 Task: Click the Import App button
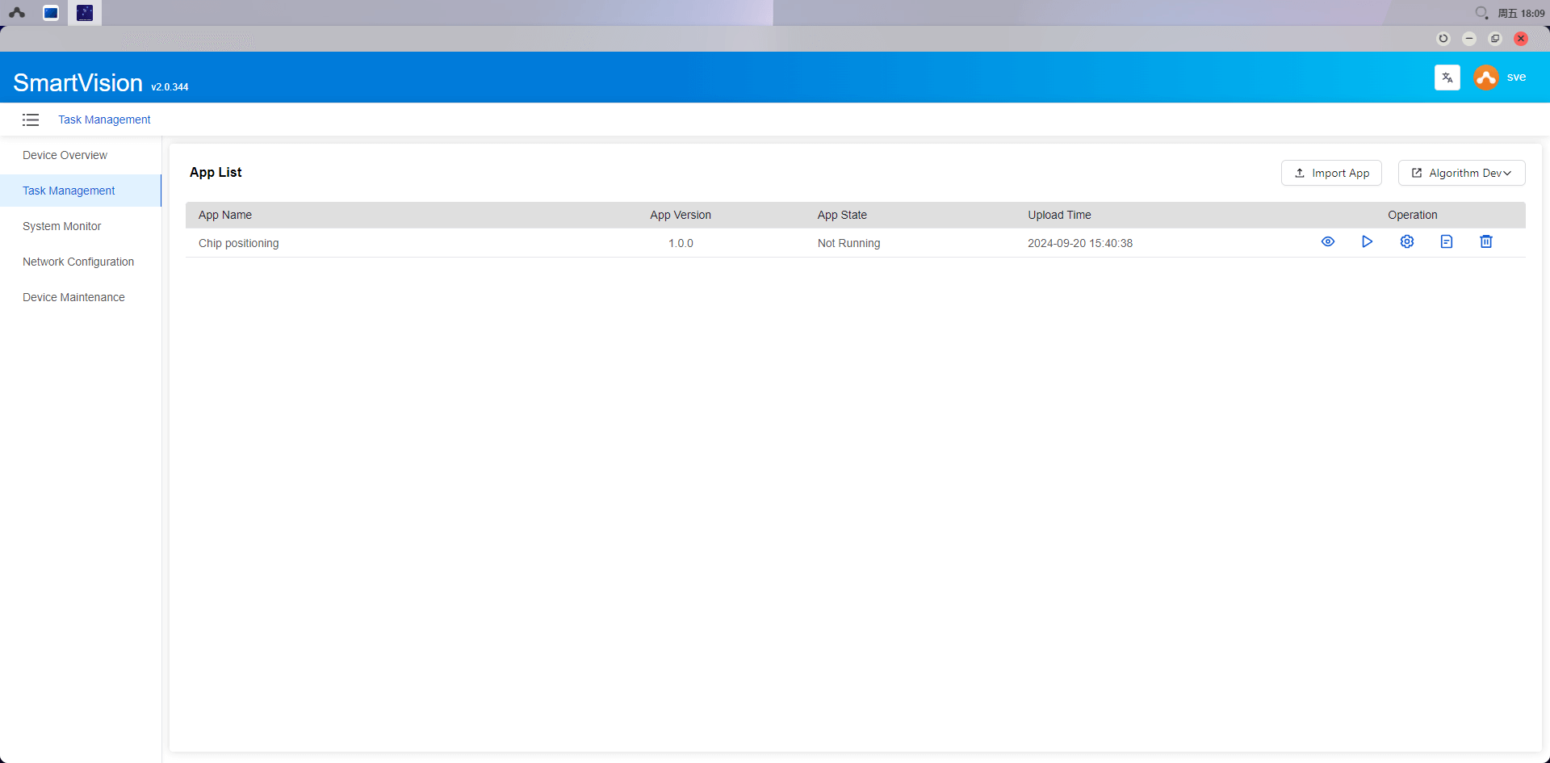pos(1331,173)
